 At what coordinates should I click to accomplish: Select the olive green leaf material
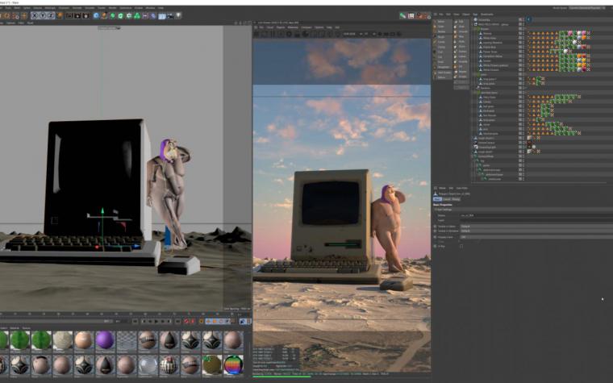tap(212, 364)
